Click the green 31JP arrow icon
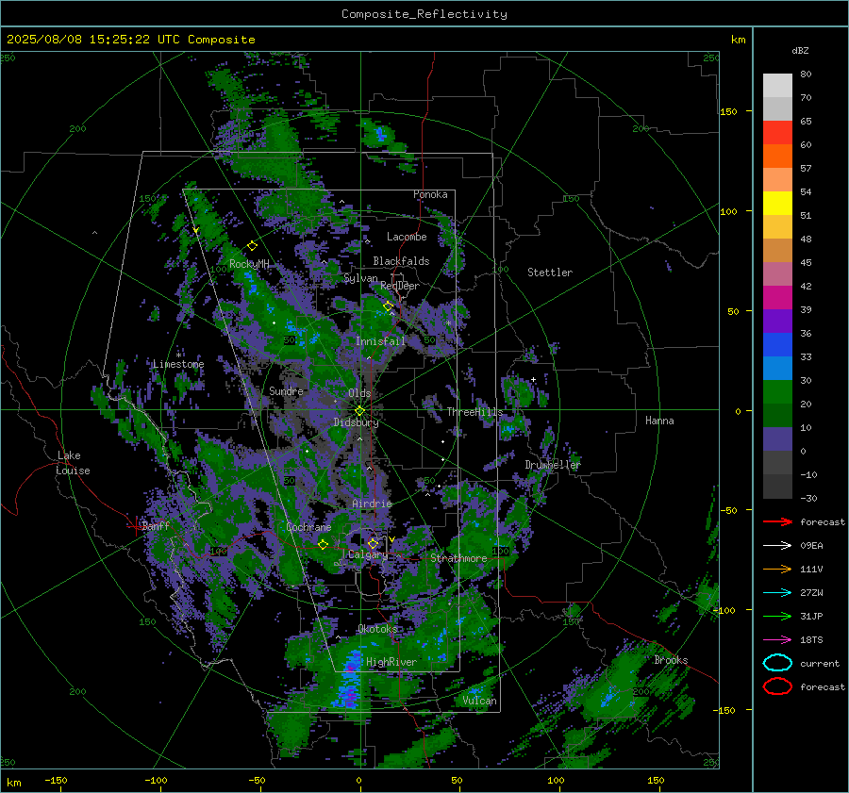The height and width of the screenshot is (793, 849). (777, 616)
